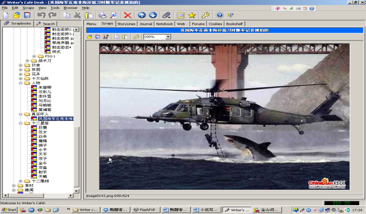Collapse the 人物 folder node
The height and width of the screenshot is (214, 366).
click(x=20, y=83)
